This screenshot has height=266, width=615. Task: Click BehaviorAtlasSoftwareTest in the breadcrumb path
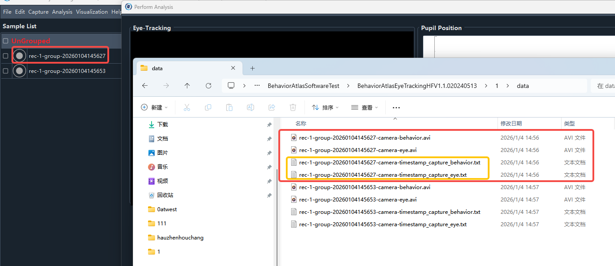303,86
